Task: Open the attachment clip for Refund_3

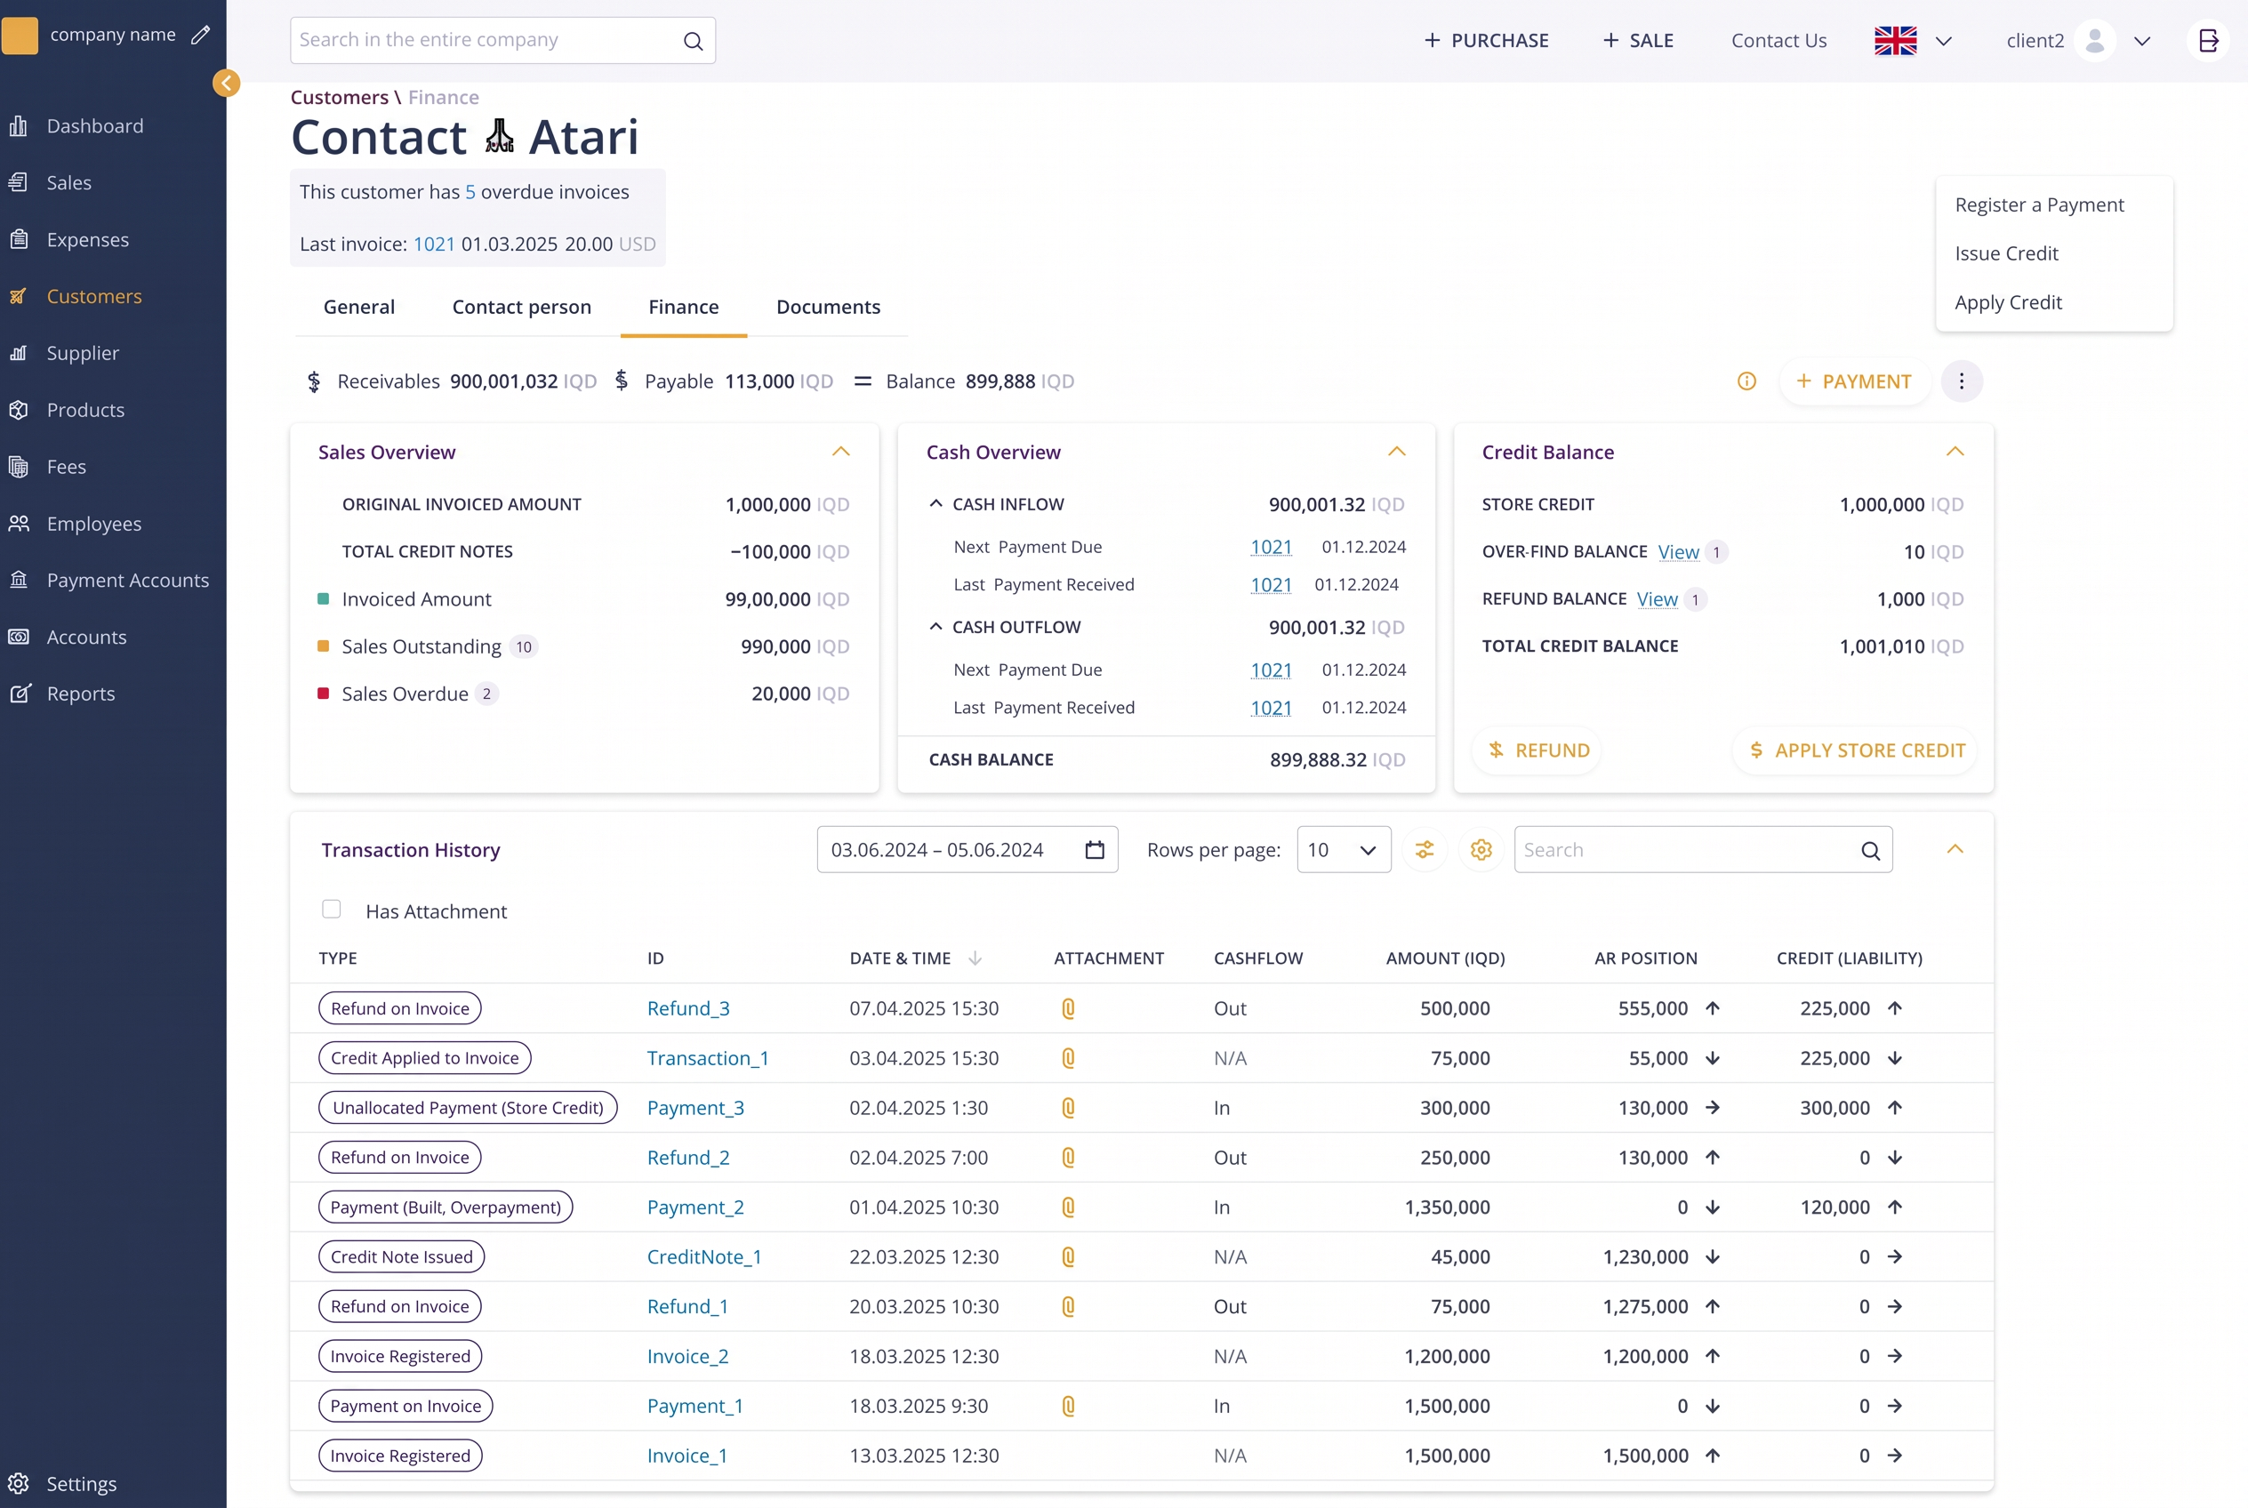Action: click(1068, 1008)
